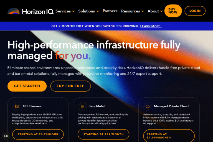
Task: Click the HorizonIQ wordmark text
Action: [38, 12]
